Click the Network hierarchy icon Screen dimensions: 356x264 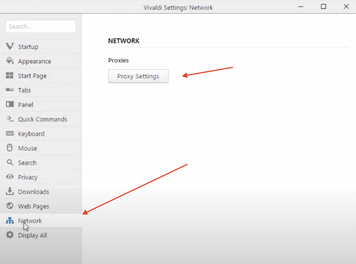(10, 220)
